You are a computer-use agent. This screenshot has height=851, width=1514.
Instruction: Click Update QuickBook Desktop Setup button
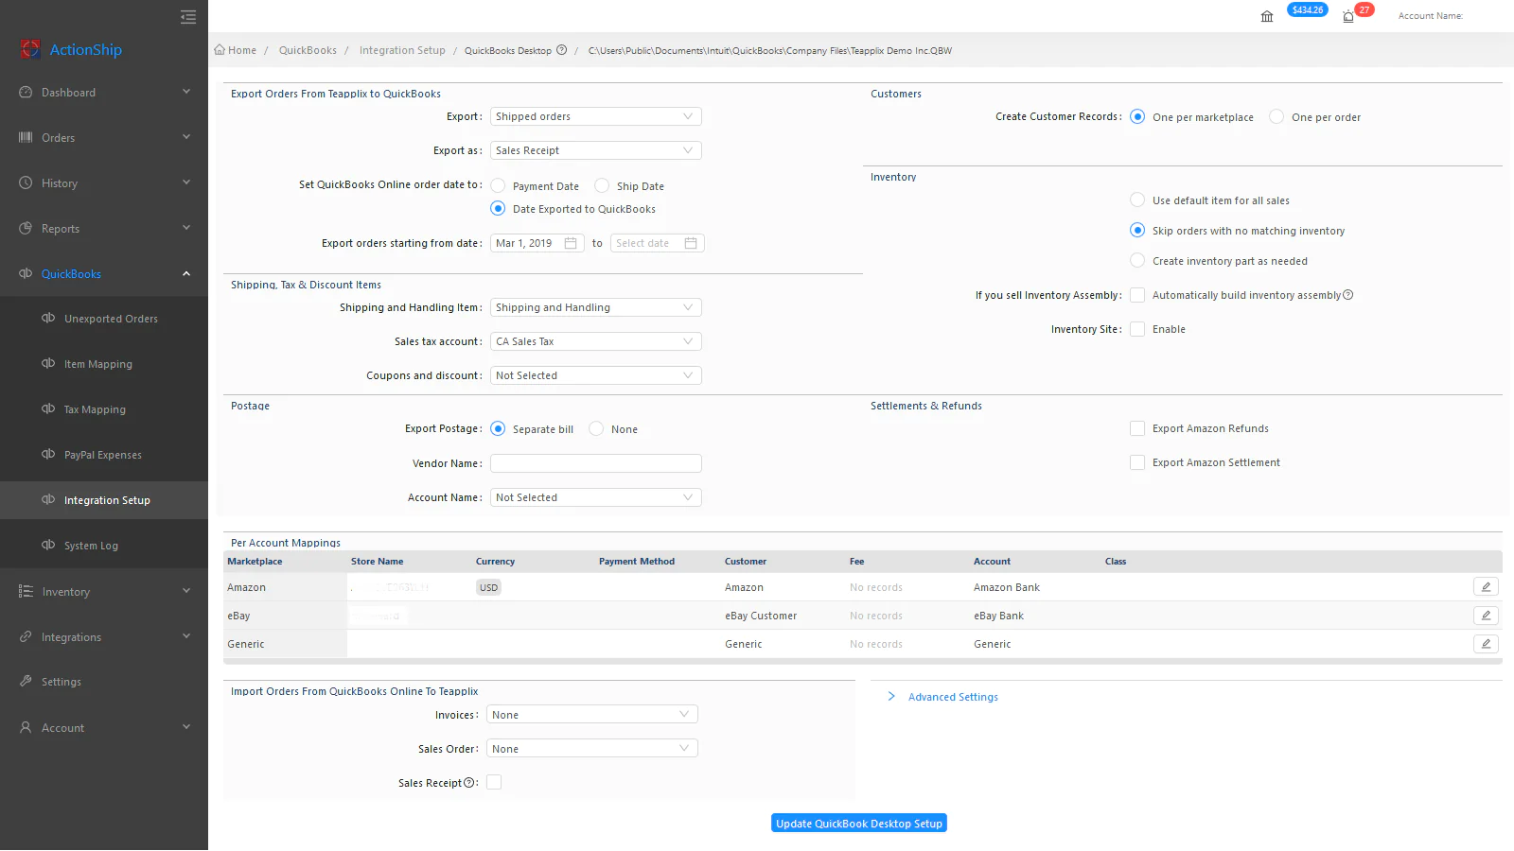click(859, 824)
